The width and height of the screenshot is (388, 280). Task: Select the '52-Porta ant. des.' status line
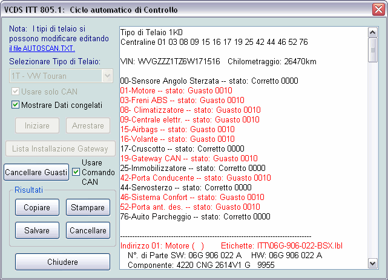[190, 207]
